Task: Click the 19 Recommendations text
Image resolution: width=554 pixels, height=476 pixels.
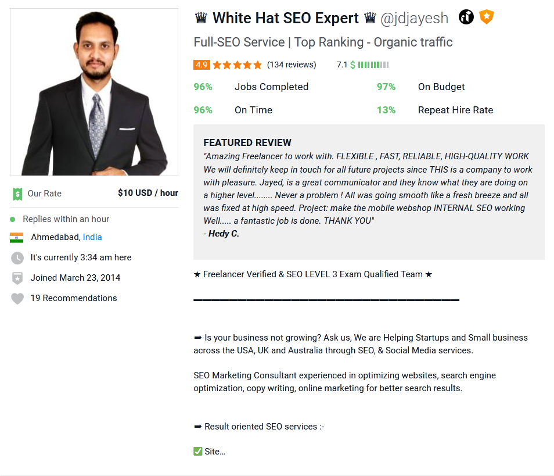Action: pyautogui.click(x=74, y=298)
